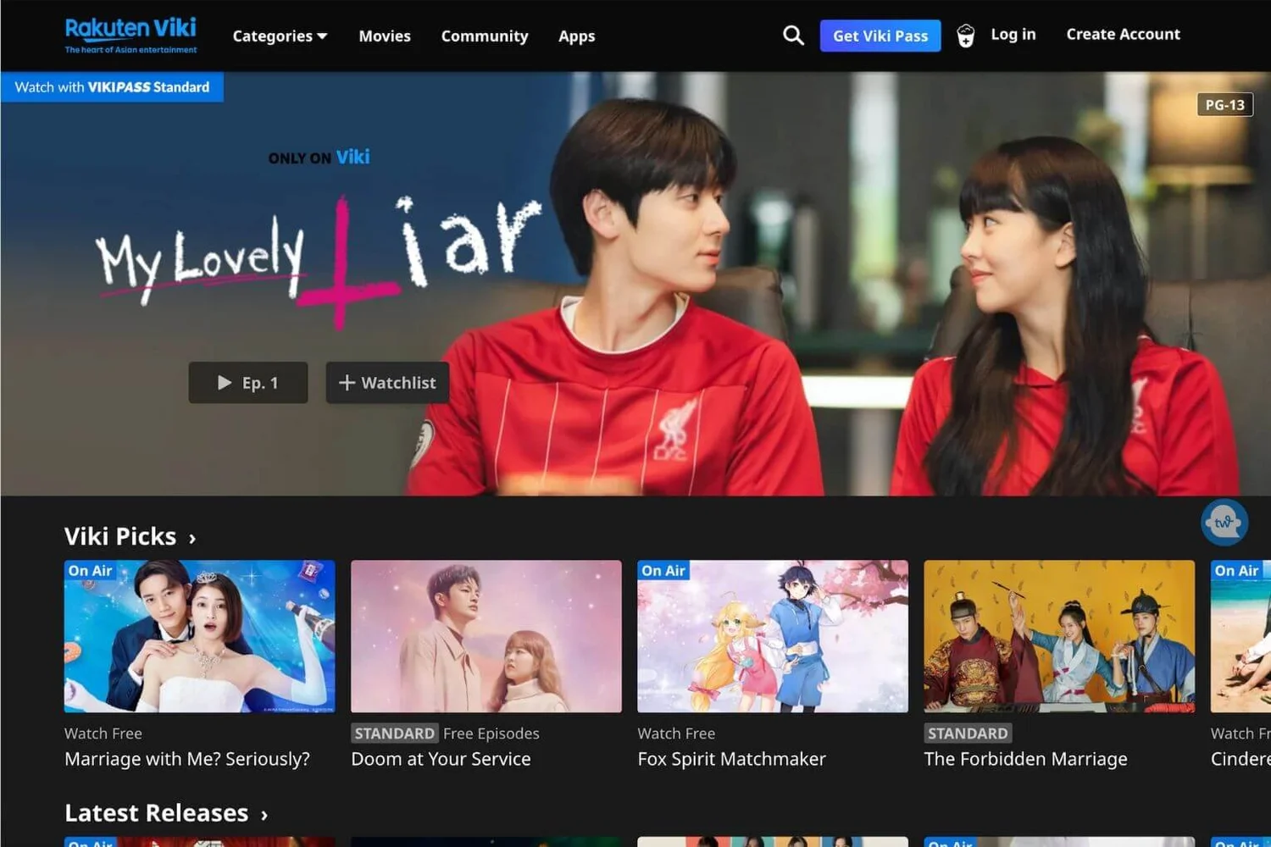Open The Forbidden Marriage thumbnail

click(1059, 636)
